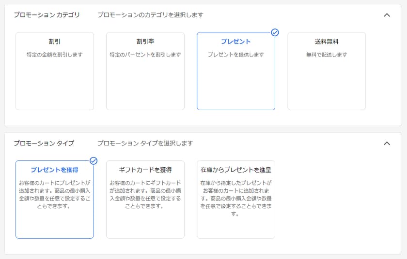Image resolution: width=407 pixels, height=259 pixels.
Task: Collapse the プロモーション カテゴリ section chevron
Action: [386, 15]
